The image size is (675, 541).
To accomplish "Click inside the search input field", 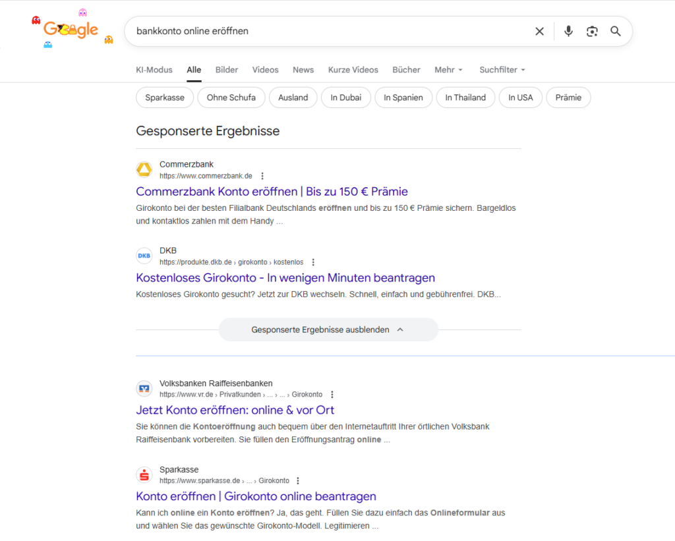I will point(297,31).
